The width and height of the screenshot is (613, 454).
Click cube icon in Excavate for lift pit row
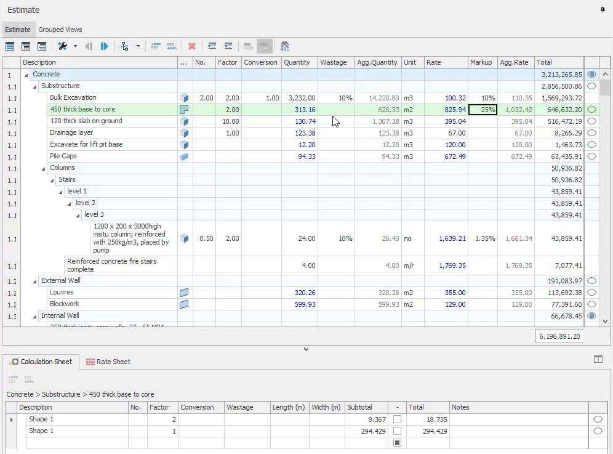point(184,145)
